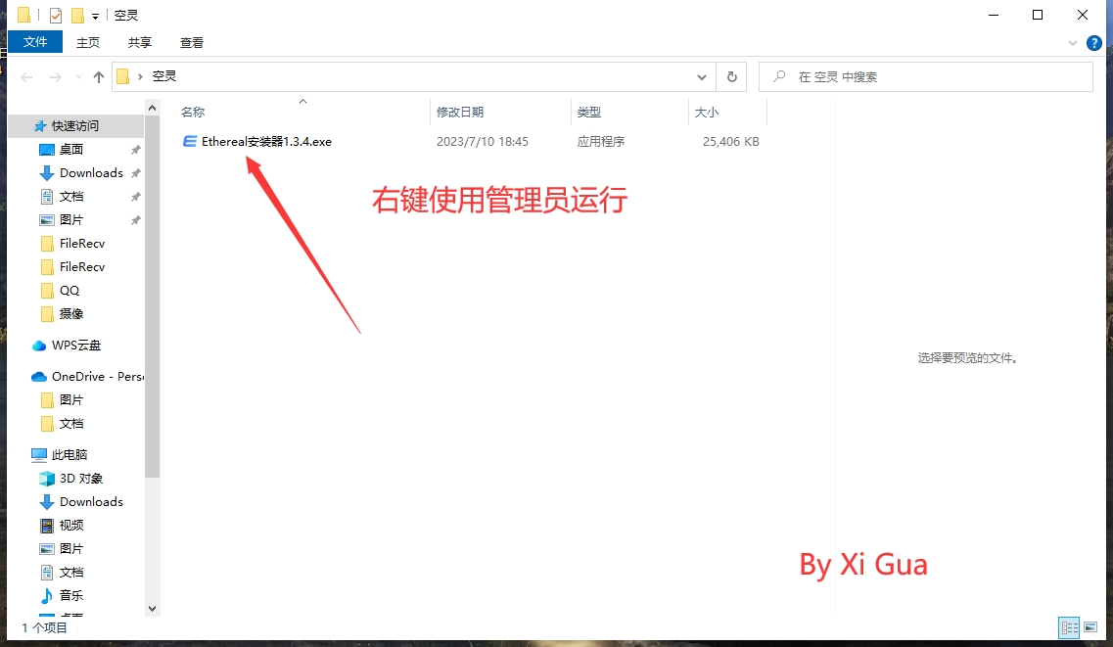Open the 共享 ribbon tab
This screenshot has height=647, width=1113.
pyautogui.click(x=140, y=42)
